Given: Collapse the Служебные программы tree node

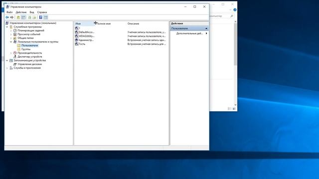Looking at the screenshot, I should click(7, 27).
